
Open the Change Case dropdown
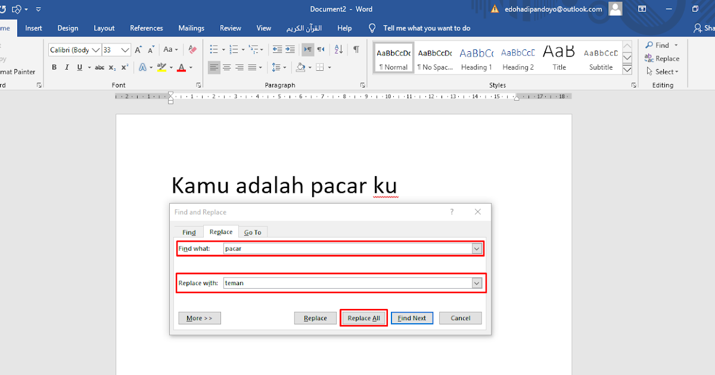(x=171, y=50)
